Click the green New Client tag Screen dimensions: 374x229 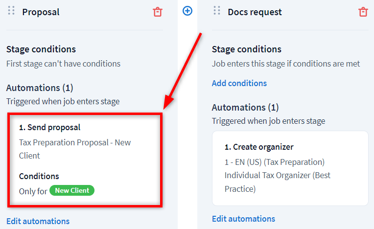[71, 191]
